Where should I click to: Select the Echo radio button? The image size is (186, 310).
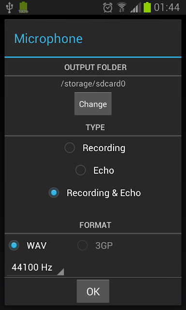95,170
